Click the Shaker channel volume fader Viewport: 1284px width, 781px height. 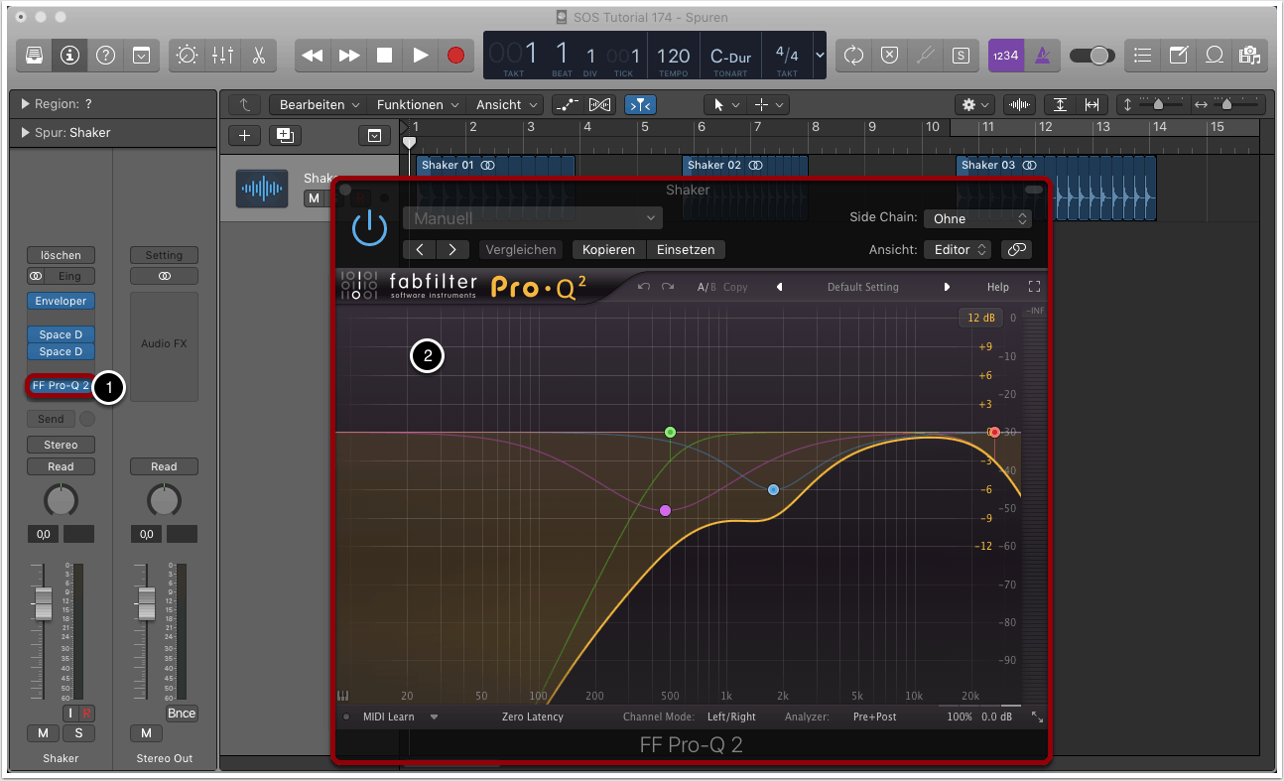pos(43,601)
